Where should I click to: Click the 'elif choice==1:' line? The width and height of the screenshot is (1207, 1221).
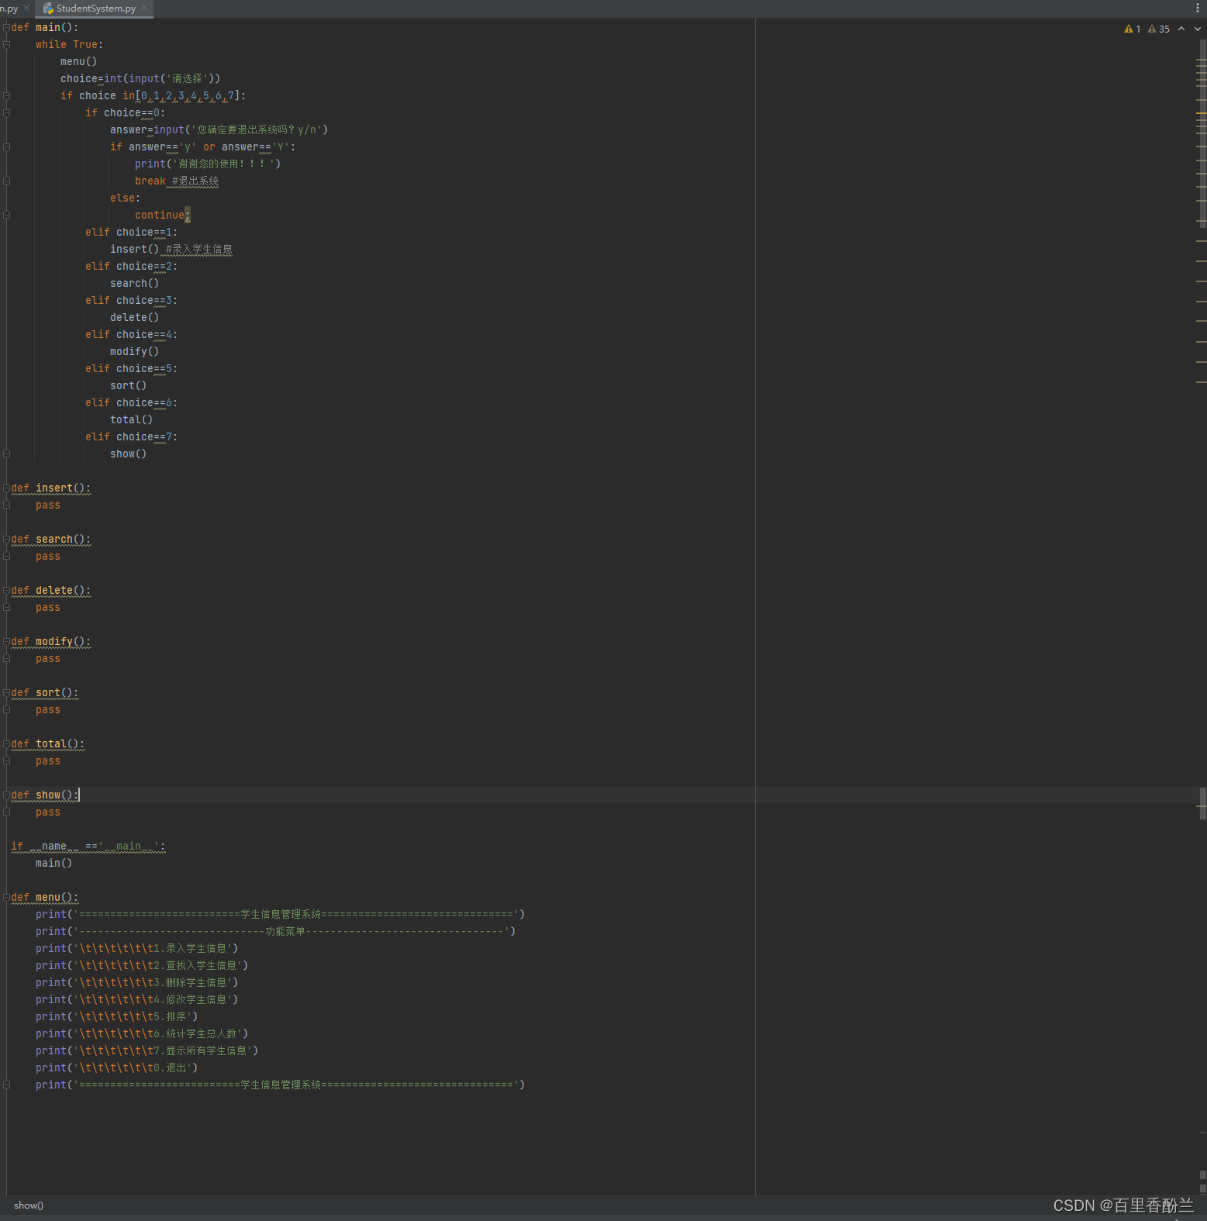click(x=132, y=232)
